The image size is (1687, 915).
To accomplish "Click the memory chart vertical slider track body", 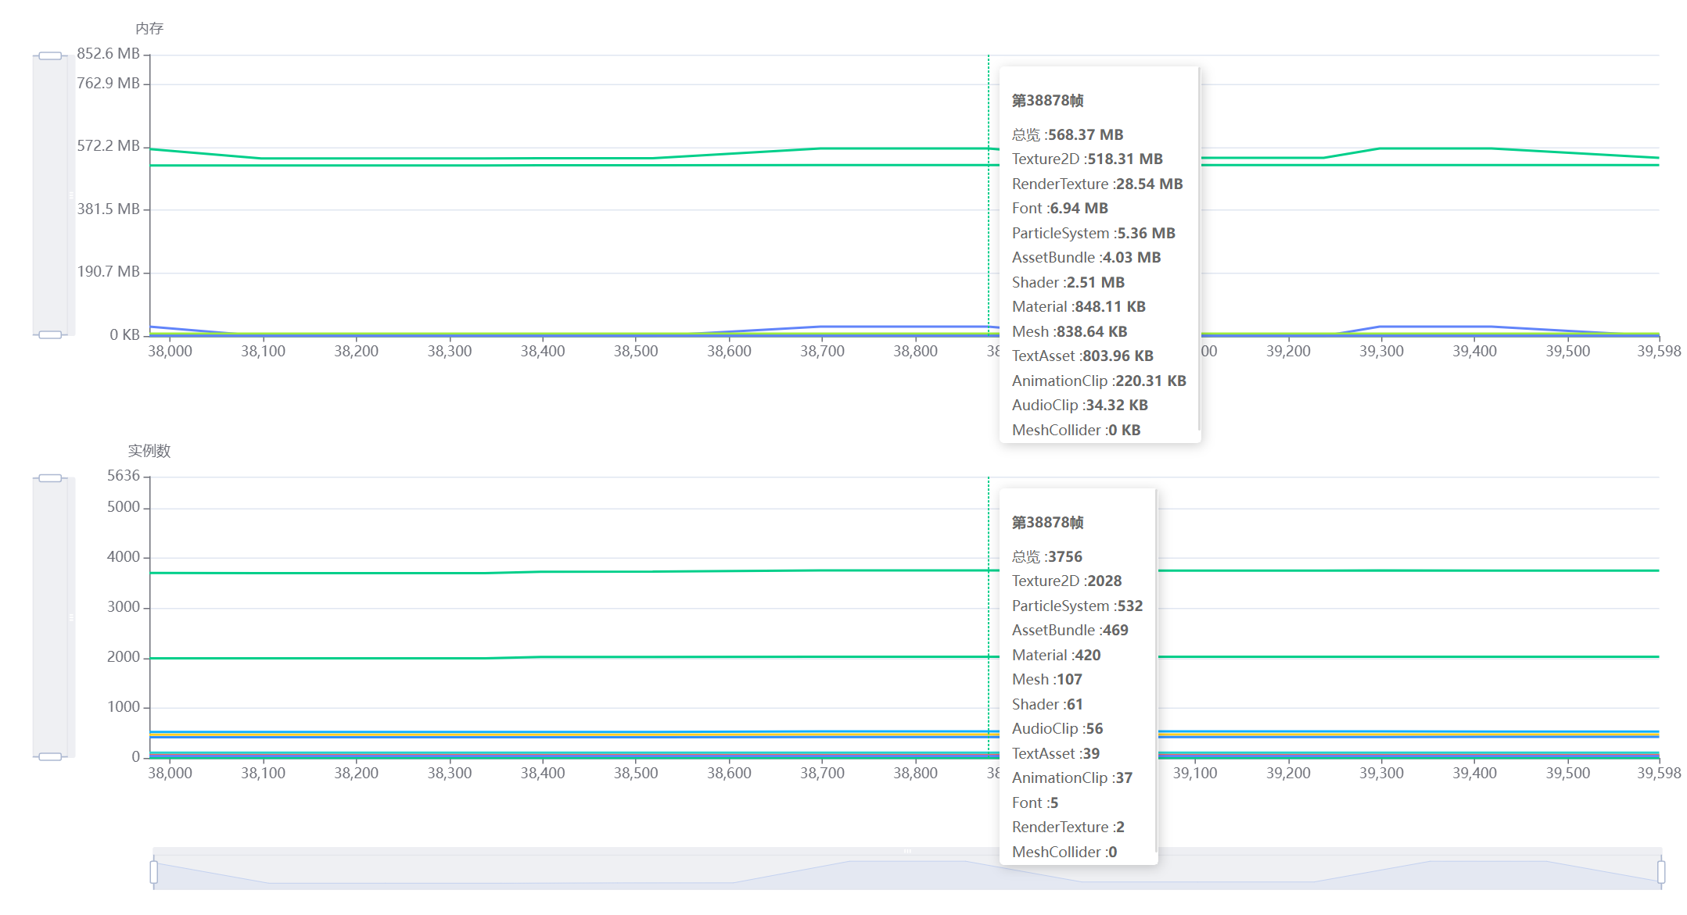I will pyautogui.click(x=50, y=195).
